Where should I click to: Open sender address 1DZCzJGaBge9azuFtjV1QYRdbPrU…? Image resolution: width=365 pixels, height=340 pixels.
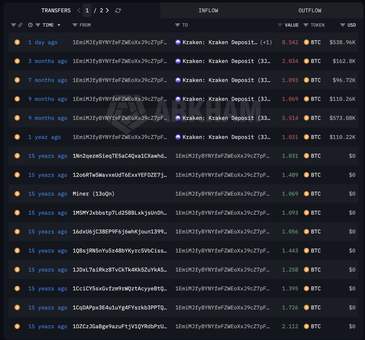click(x=120, y=326)
